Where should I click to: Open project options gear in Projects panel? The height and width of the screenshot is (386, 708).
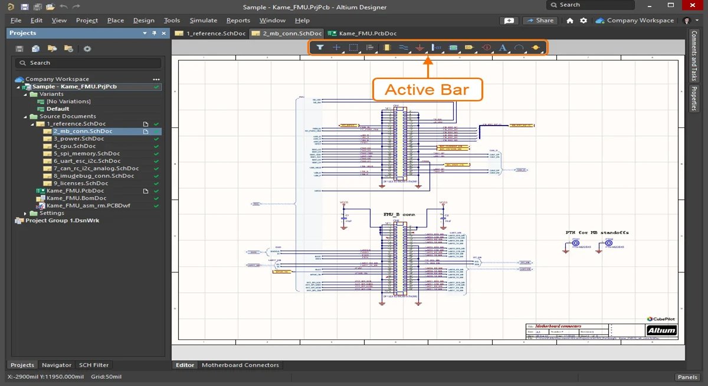tap(87, 48)
